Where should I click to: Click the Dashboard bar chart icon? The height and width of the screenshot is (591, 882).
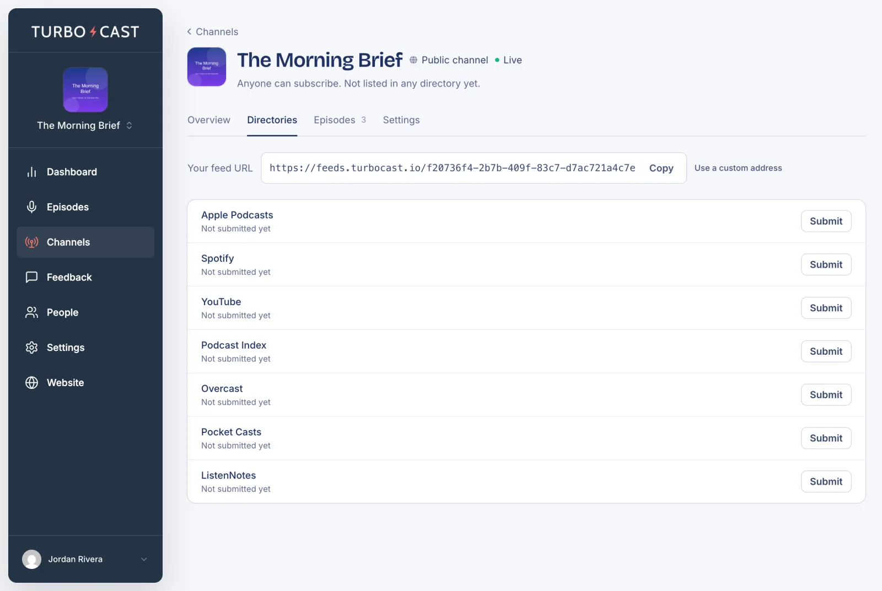tap(31, 172)
